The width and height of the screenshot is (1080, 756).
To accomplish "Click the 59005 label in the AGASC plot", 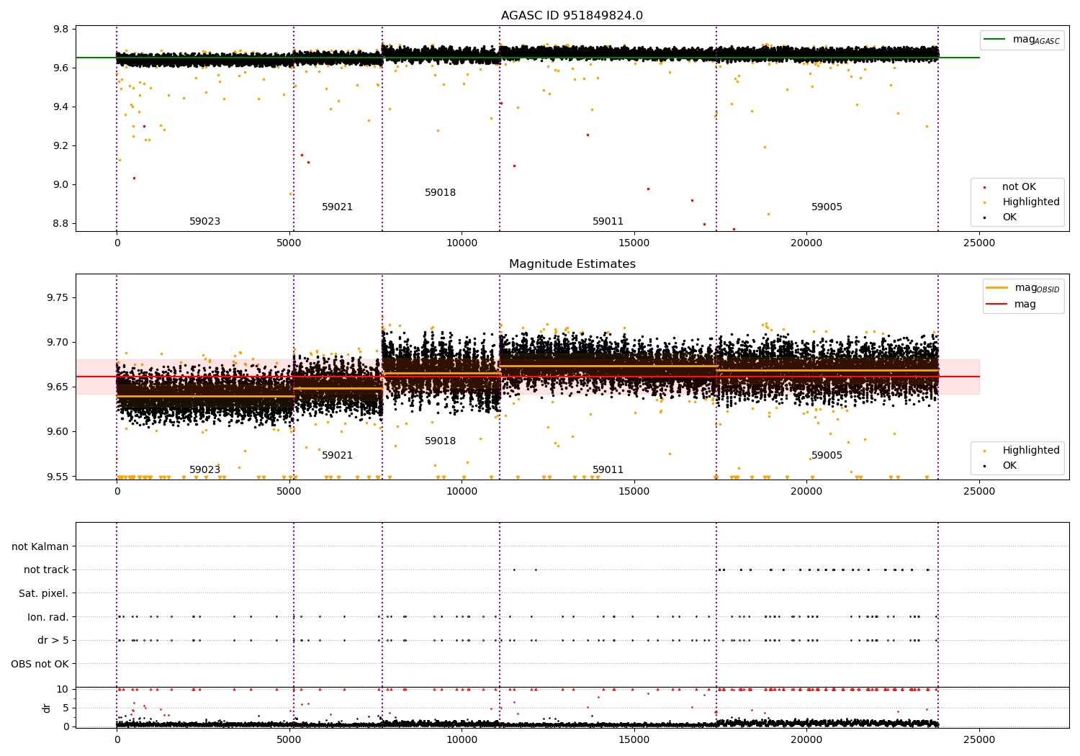I will [x=827, y=207].
